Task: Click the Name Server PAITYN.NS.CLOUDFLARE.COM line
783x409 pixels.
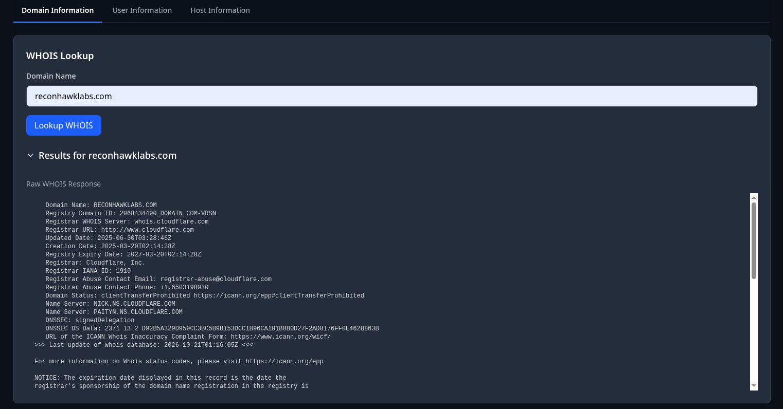Action: (114, 312)
